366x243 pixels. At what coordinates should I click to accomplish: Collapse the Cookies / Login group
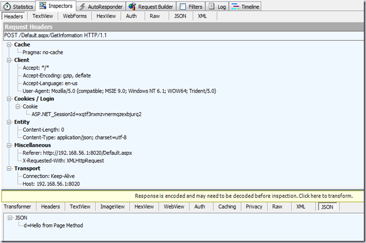coord(9,99)
